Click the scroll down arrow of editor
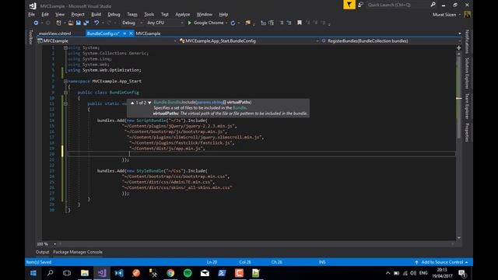The height and width of the screenshot is (280, 498). [458, 238]
